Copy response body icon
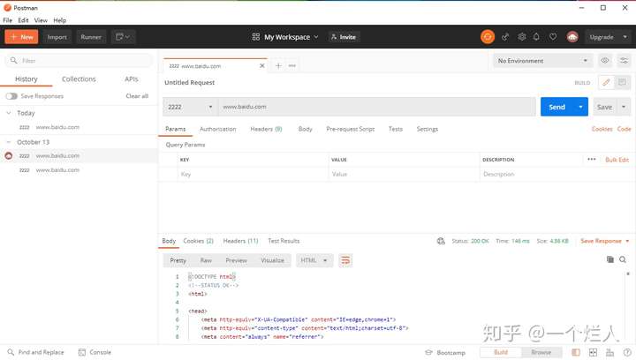The height and width of the screenshot is (360, 636). coord(609,259)
